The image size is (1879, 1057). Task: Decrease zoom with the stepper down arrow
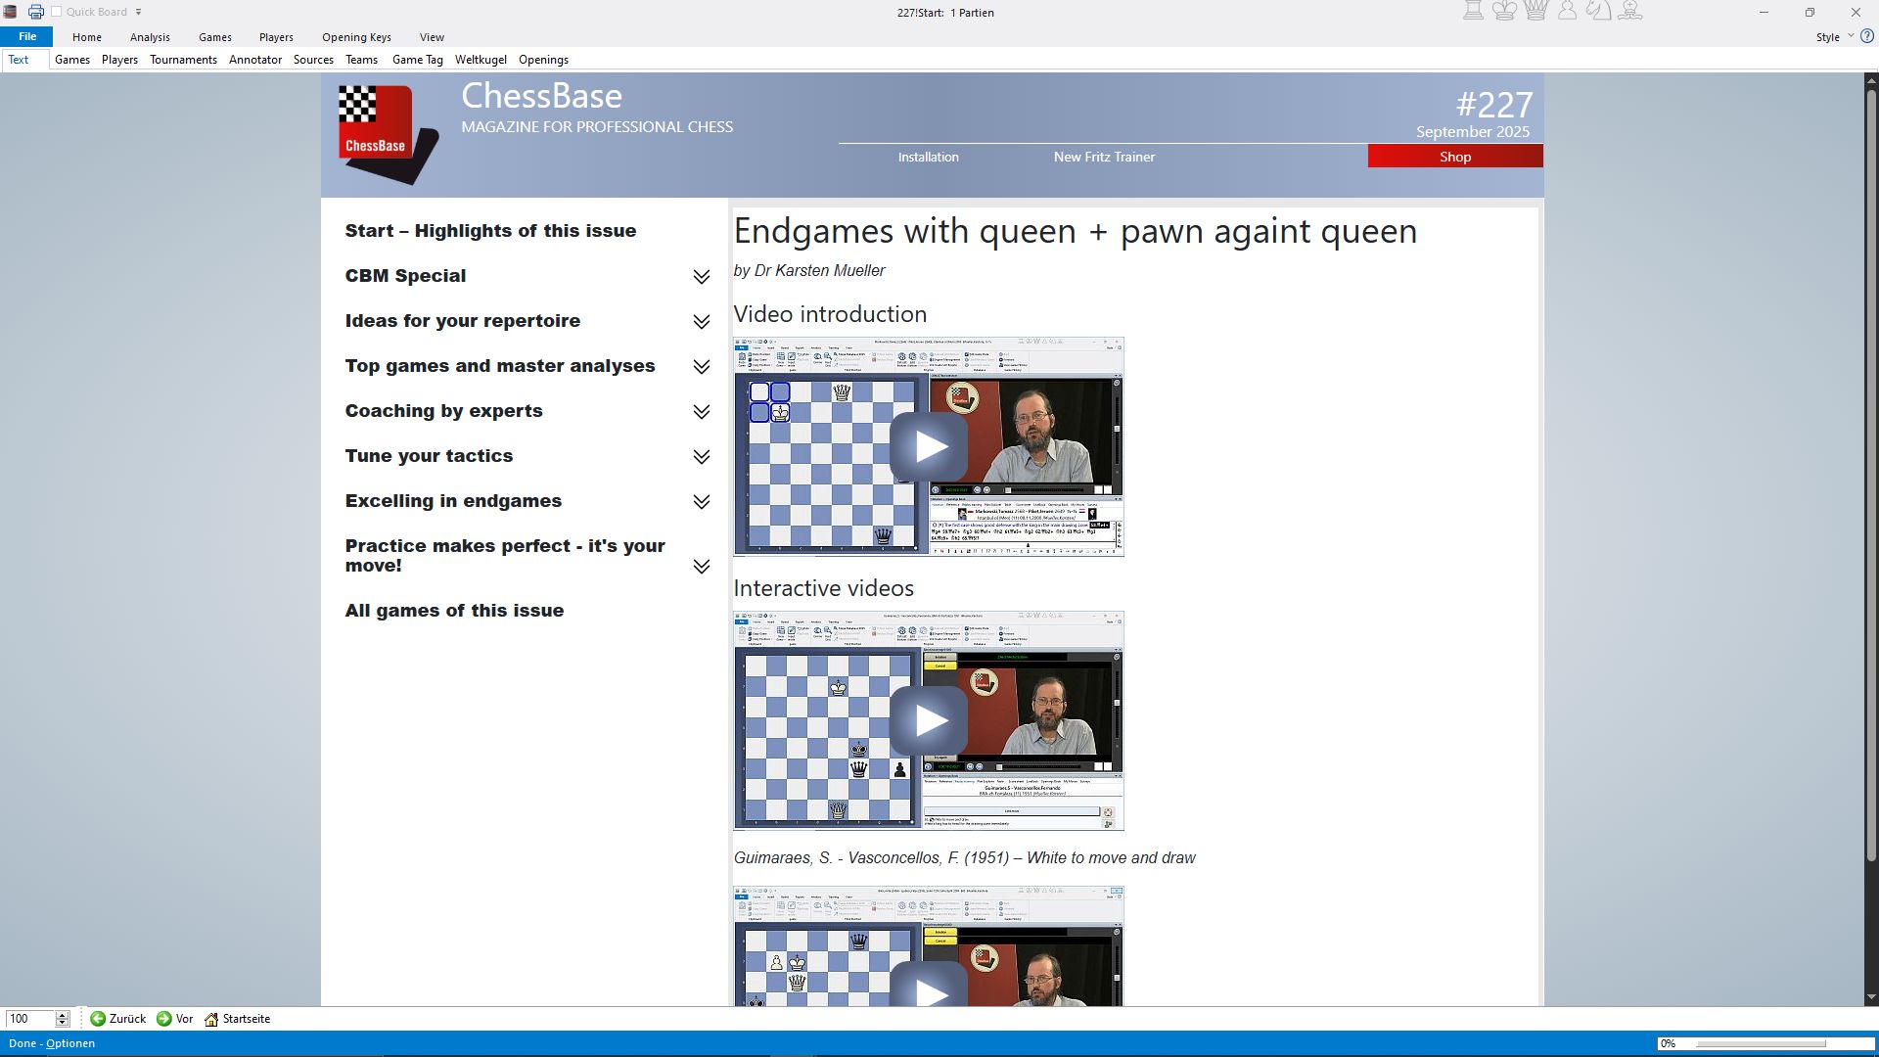click(63, 1023)
